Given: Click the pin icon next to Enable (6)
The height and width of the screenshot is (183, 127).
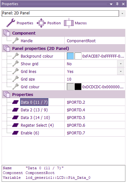Looking at the screenshot, I should tap(15, 133).
